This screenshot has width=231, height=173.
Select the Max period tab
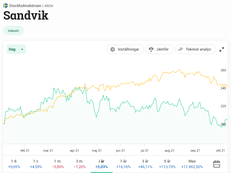click(192, 164)
